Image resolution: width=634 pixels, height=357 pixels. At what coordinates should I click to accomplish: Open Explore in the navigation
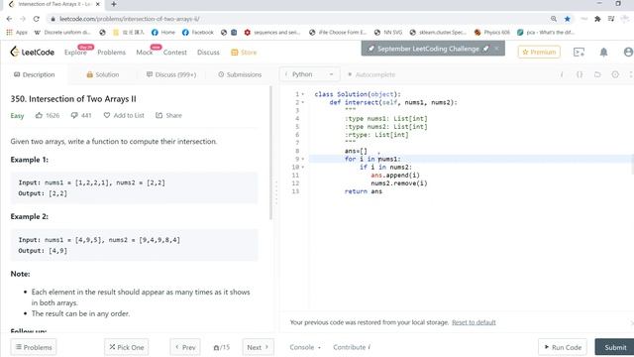(x=75, y=53)
